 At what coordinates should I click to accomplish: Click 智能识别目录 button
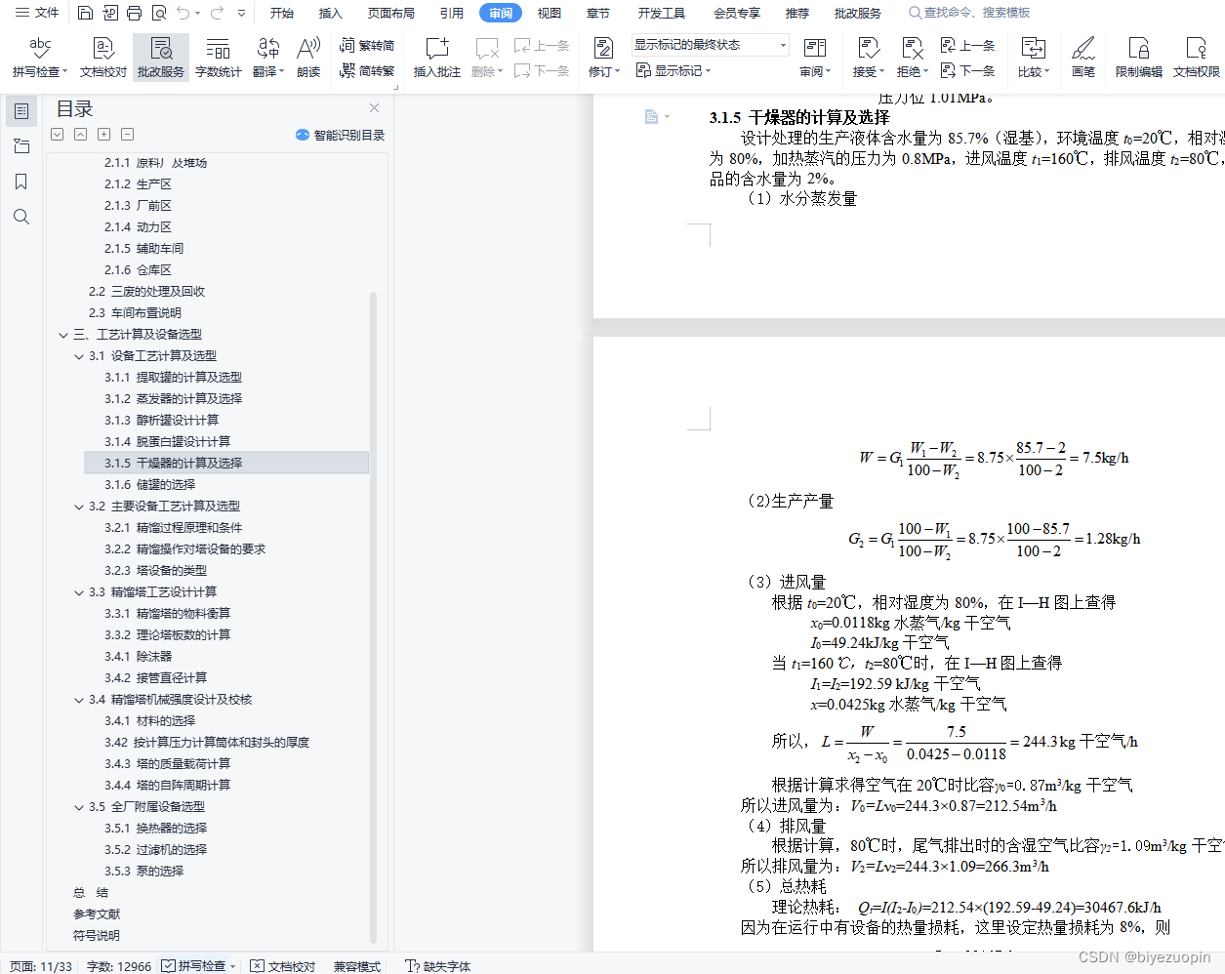pos(341,135)
